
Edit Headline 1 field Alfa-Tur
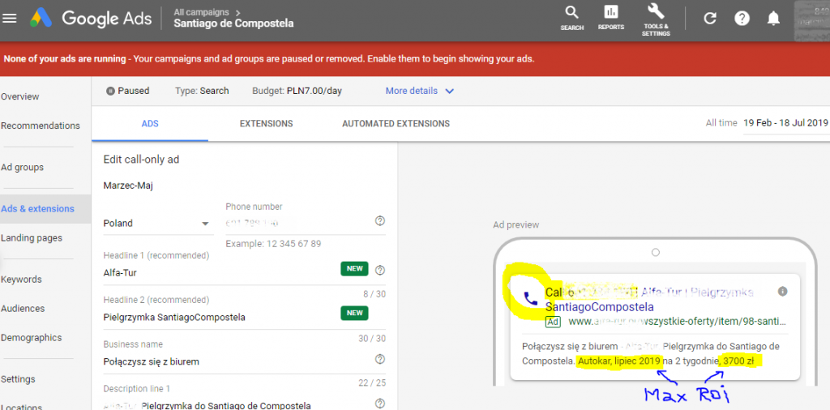tap(221, 273)
